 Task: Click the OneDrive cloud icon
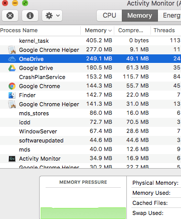(12, 59)
